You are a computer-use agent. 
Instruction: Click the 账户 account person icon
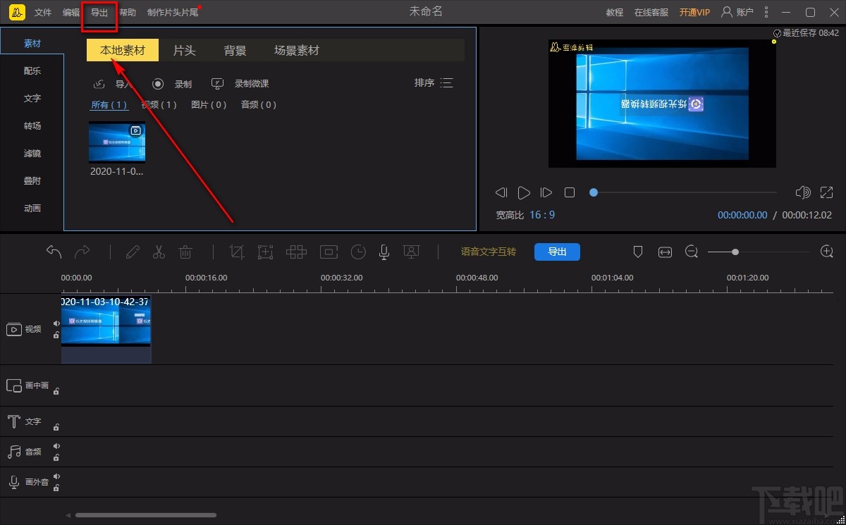726,12
